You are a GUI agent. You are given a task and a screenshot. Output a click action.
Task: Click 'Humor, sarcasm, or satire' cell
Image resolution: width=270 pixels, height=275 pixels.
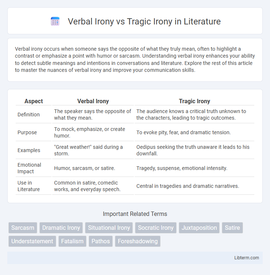tap(93, 168)
